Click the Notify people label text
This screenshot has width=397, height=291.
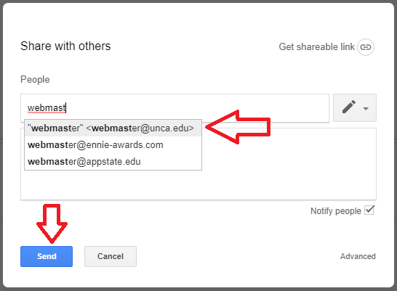point(336,211)
